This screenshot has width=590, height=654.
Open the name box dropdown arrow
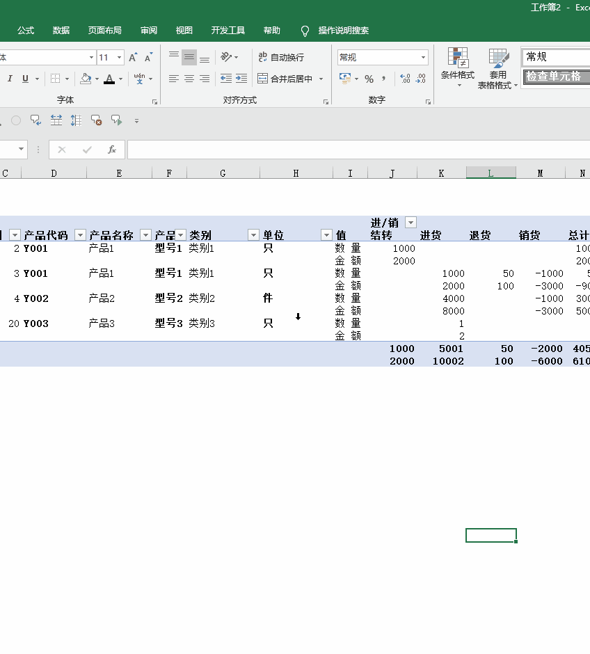click(x=21, y=150)
